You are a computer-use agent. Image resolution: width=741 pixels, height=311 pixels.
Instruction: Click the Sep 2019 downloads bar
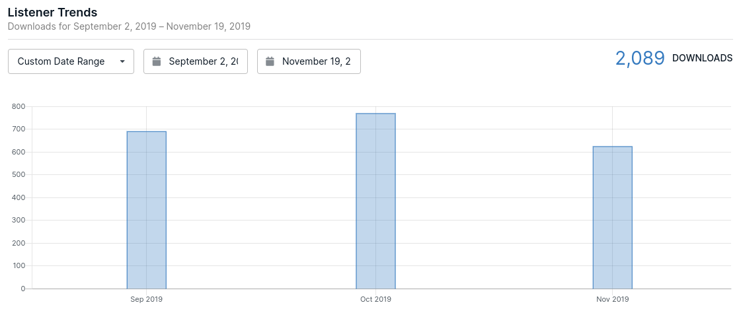(x=146, y=210)
